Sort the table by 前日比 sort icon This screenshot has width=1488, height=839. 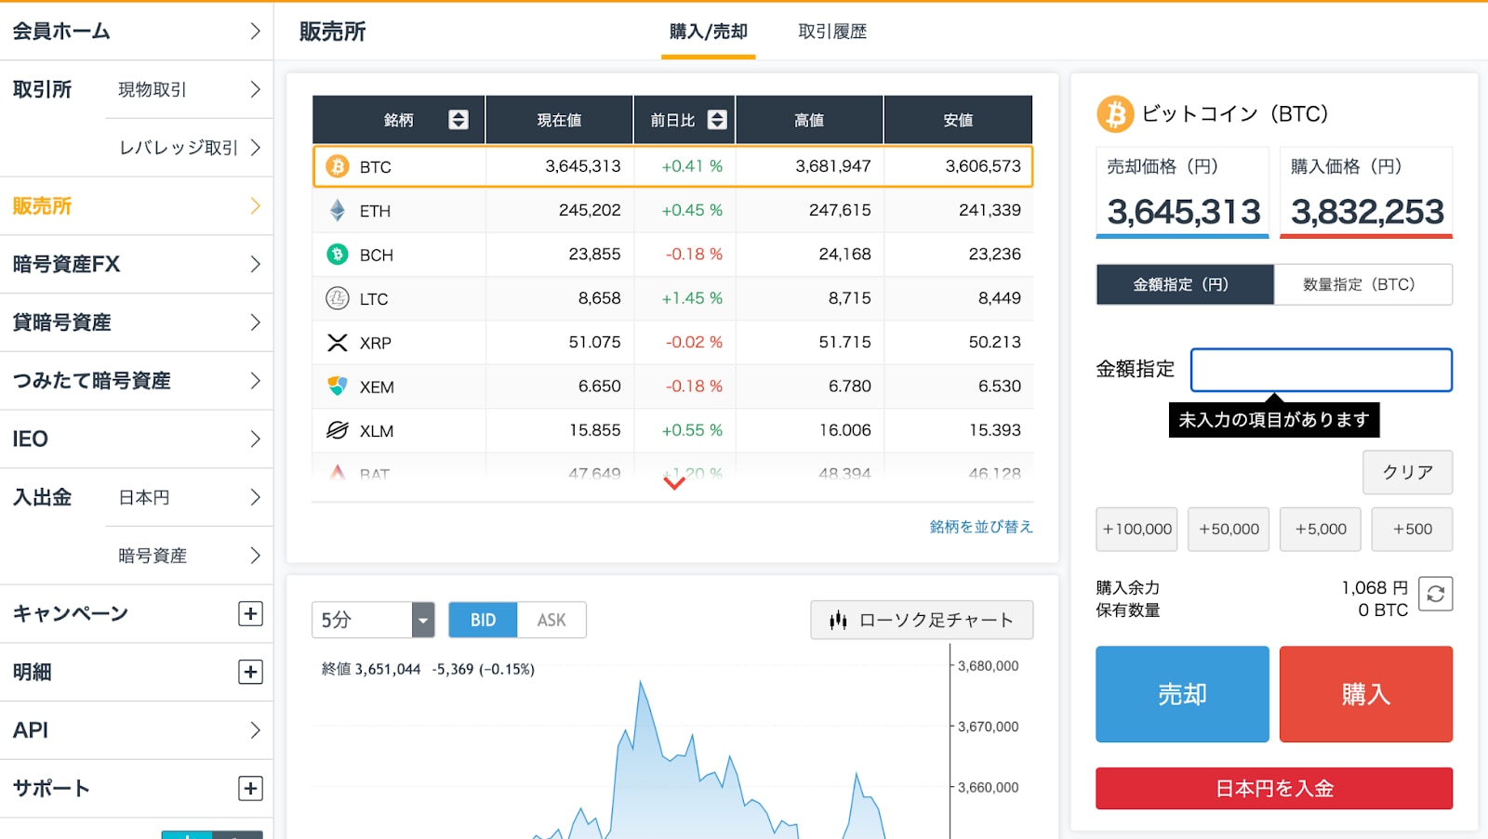click(x=717, y=120)
